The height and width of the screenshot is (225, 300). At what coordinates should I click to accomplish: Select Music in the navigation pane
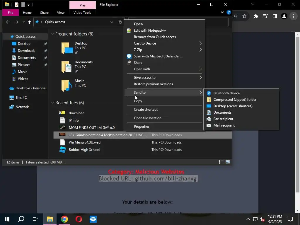click(x=22, y=72)
